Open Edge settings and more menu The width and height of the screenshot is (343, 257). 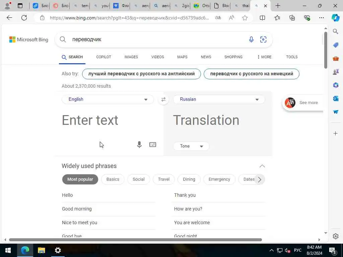click(x=321, y=18)
